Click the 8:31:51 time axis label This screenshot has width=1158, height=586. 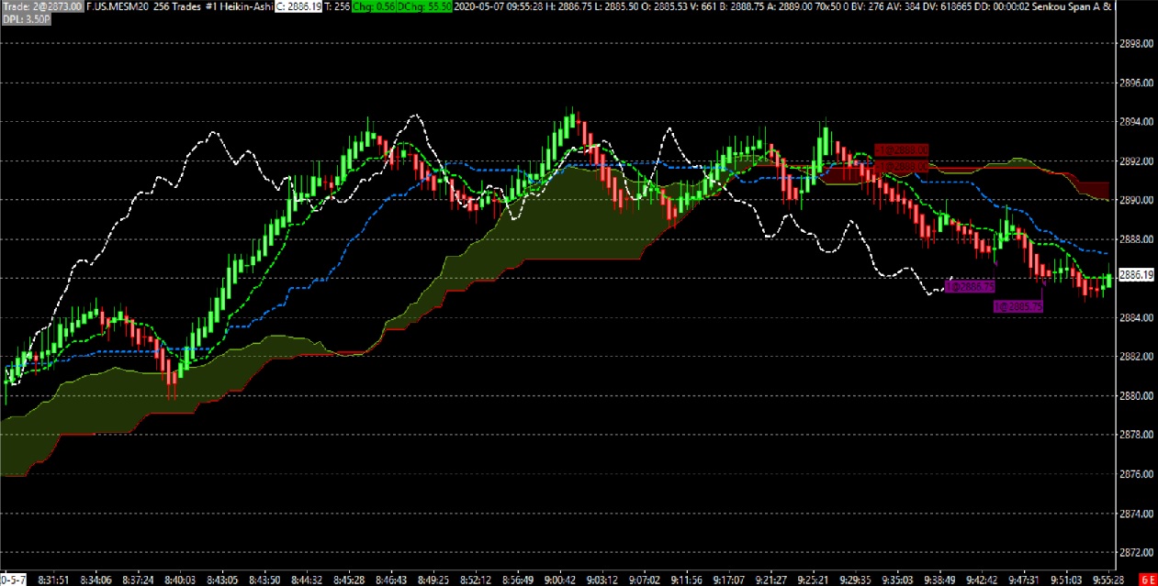(x=54, y=580)
